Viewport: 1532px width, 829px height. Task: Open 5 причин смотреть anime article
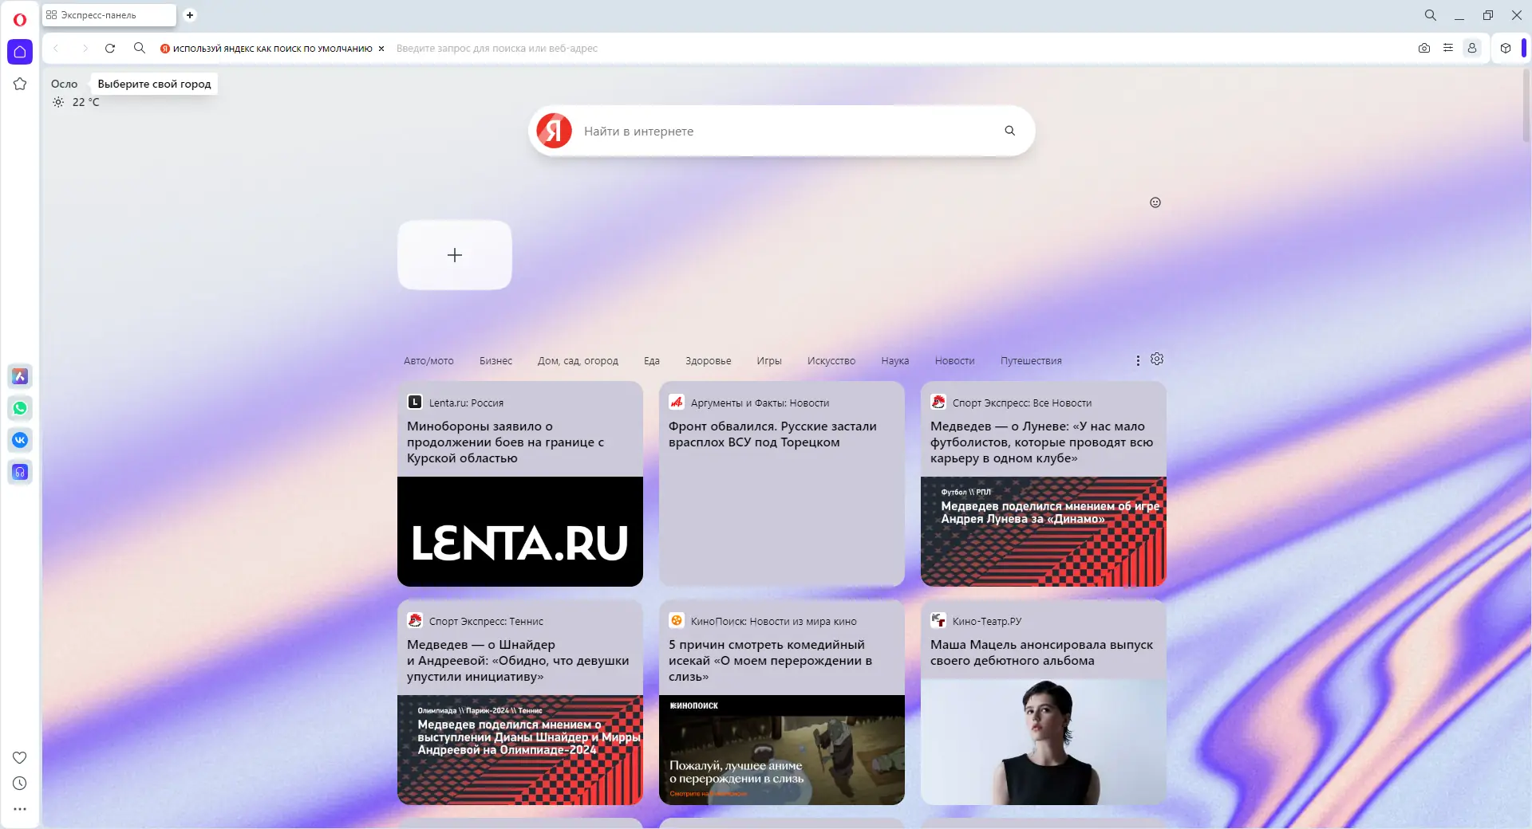pos(770,661)
